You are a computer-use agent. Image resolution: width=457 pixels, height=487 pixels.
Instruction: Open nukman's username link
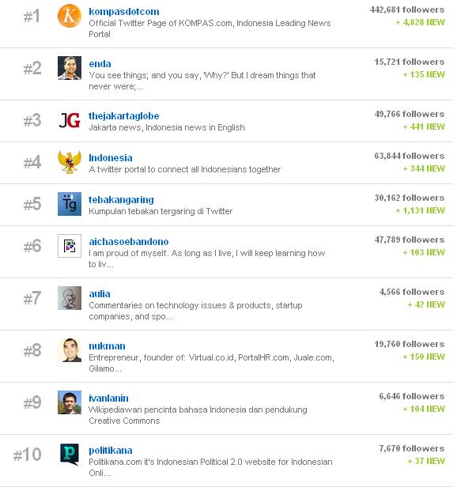click(108, 346)
